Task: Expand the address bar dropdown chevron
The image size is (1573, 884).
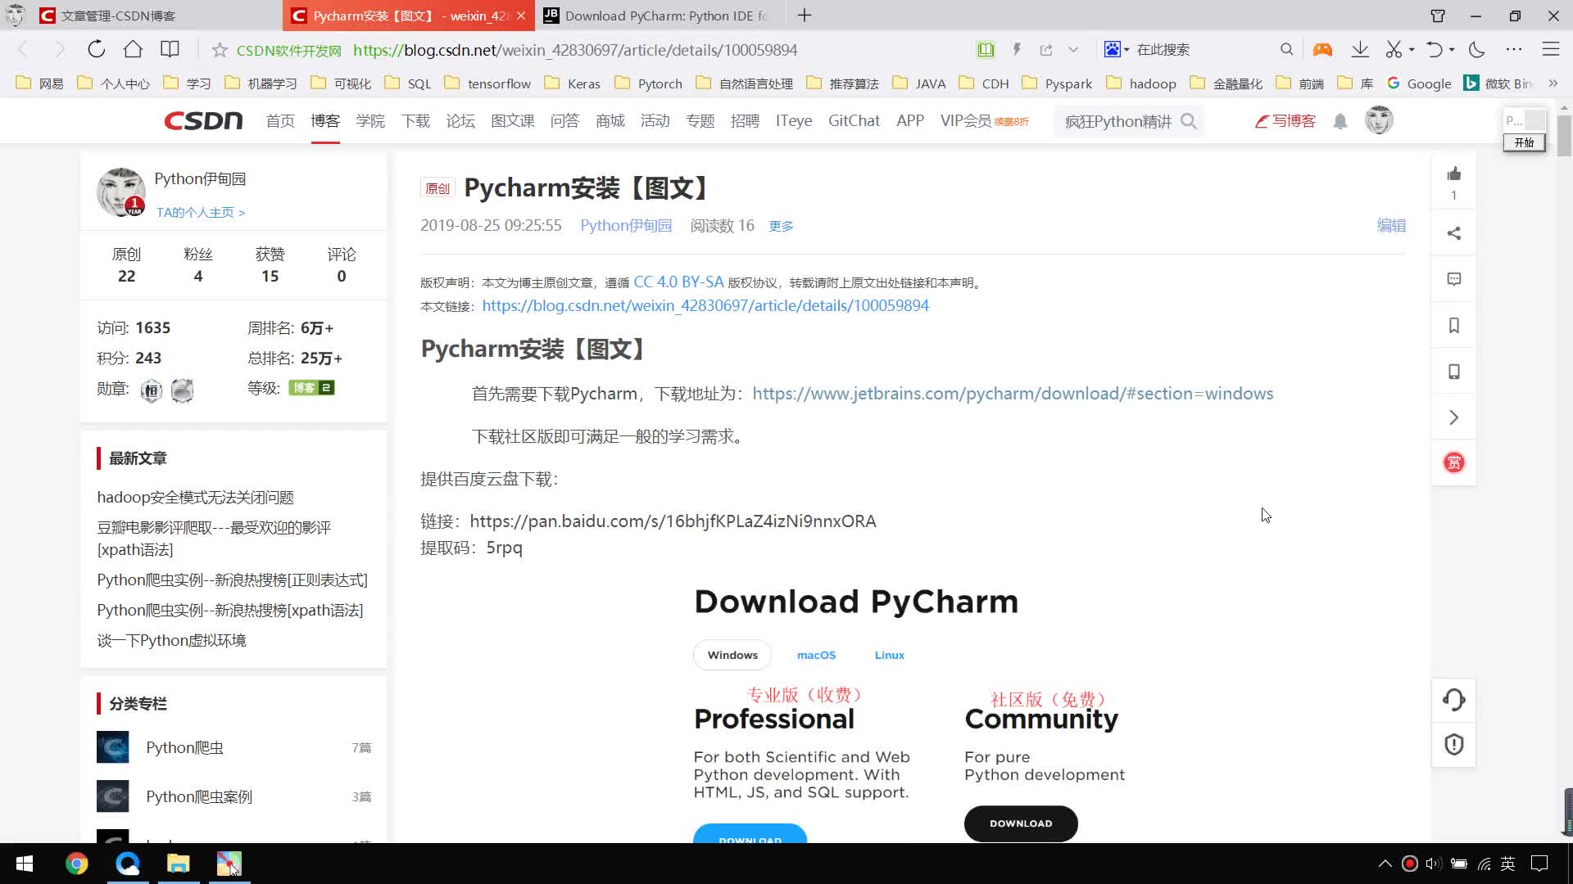Action: 1073,50
